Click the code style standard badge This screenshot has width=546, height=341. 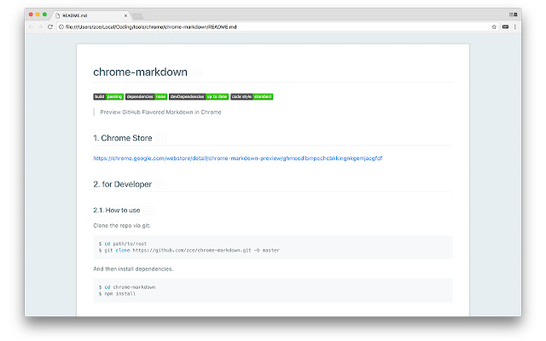pos(252,96)
